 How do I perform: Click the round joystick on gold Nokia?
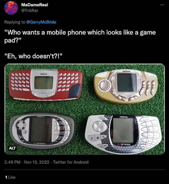(104, 85)
